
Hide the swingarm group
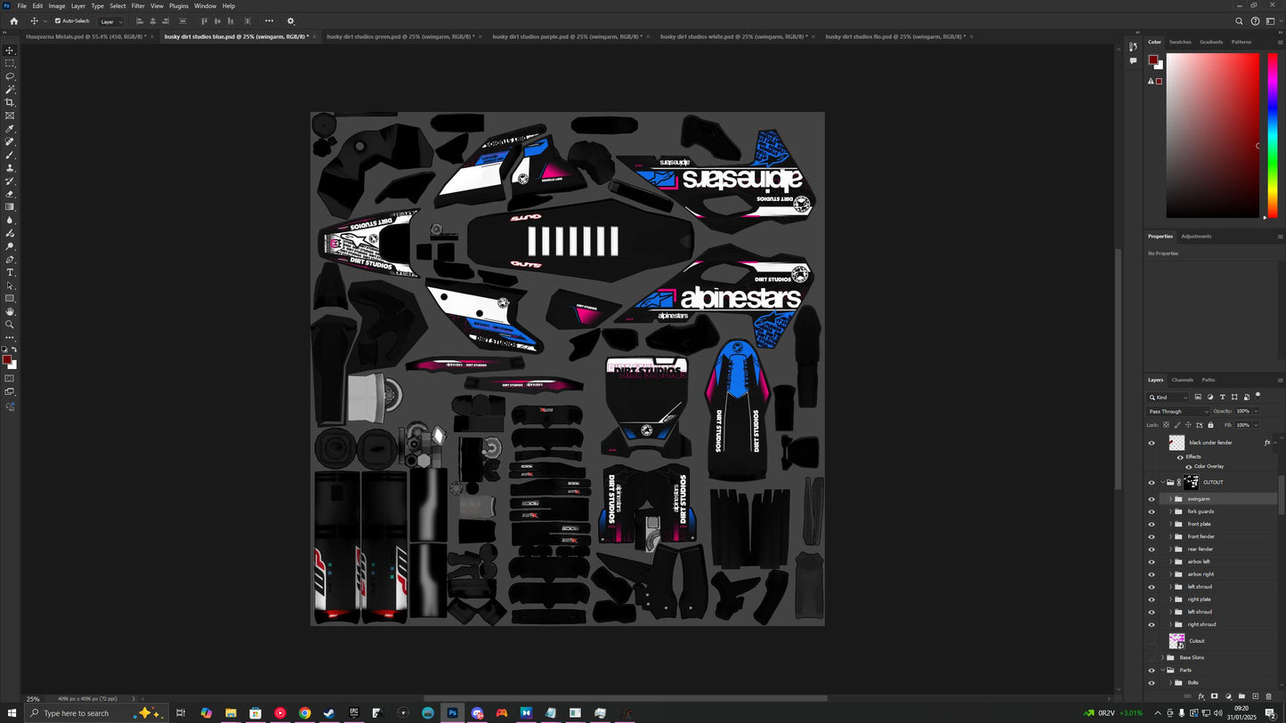(x=1151, y=499)
